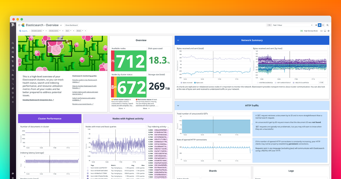This screenshot has height=179, width=341.
Task: Click the 269 TiB storage size value
Action: (160, 87)
